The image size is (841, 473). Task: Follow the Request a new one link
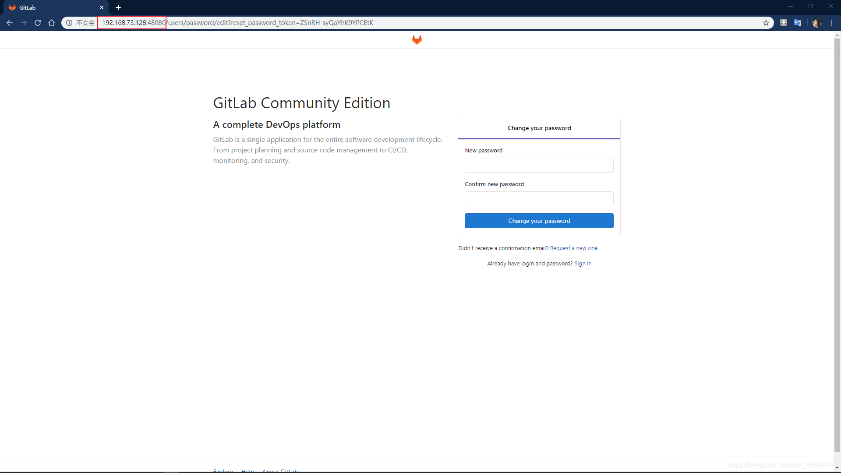click(x=574, y=248)
